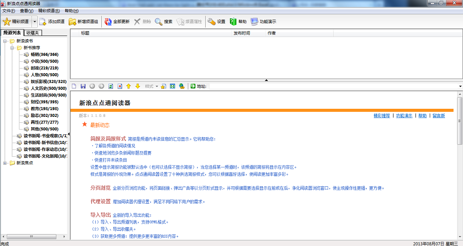
Task: Open the 精彩频道 star toolbar button
Action: click(x=16, y=22)
